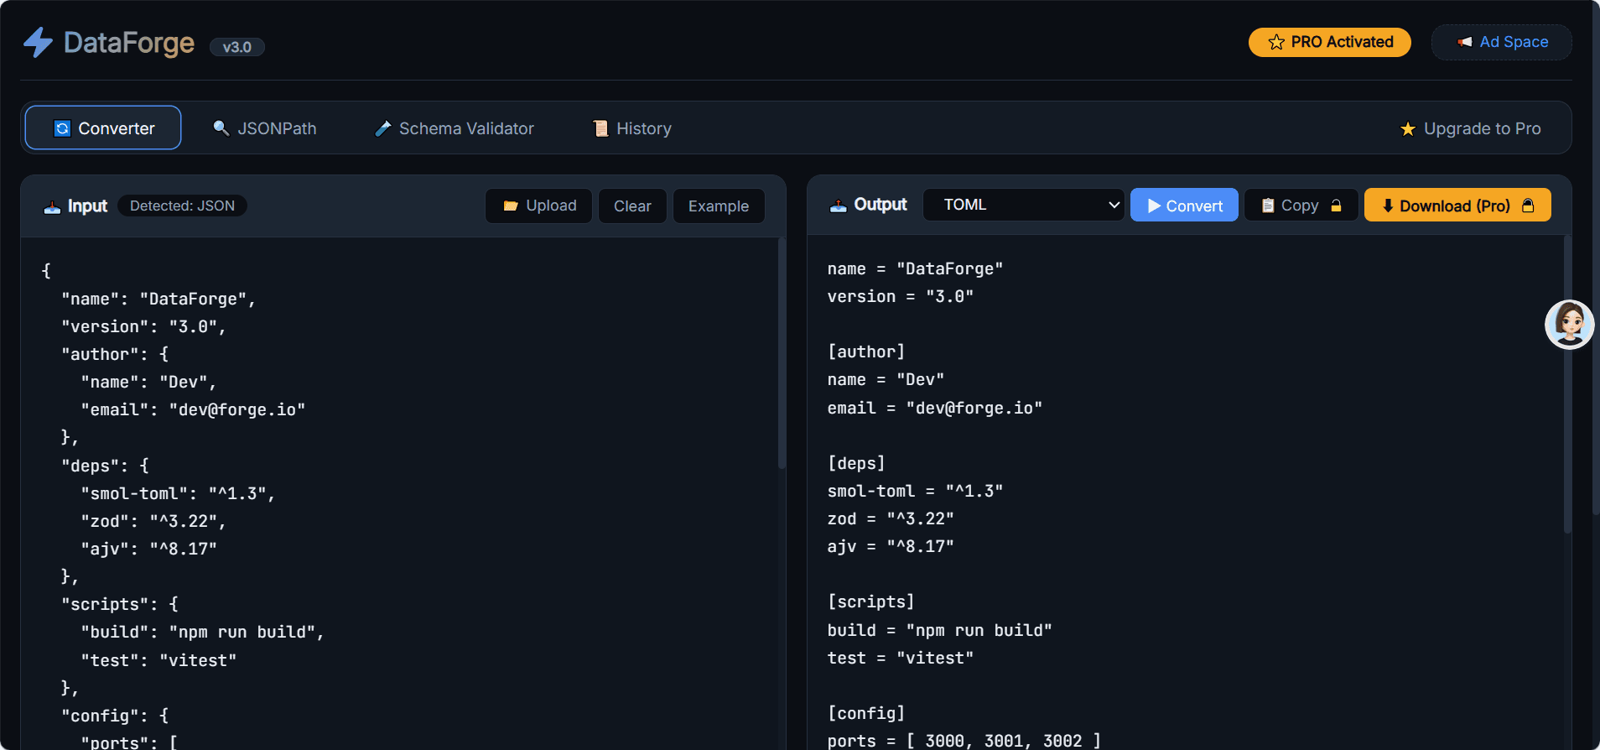Click the "[scripts]" header in output
This screenshot has width=1600, height=750.
pyautogui.click(x=871, y=602)
